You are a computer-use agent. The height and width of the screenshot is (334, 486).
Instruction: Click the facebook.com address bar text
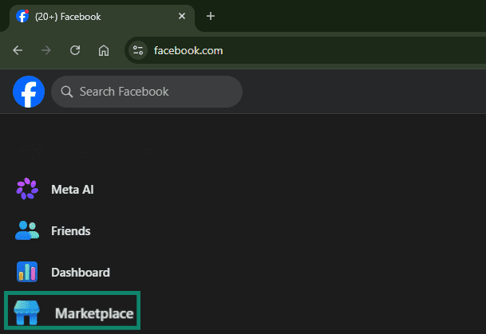point(188,50)
